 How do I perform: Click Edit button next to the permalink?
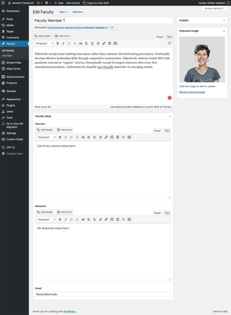112,28
